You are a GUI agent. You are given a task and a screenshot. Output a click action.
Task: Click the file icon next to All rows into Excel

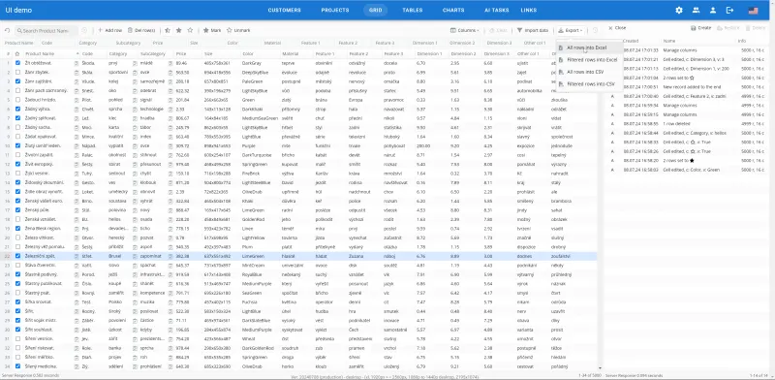[561, 48]
